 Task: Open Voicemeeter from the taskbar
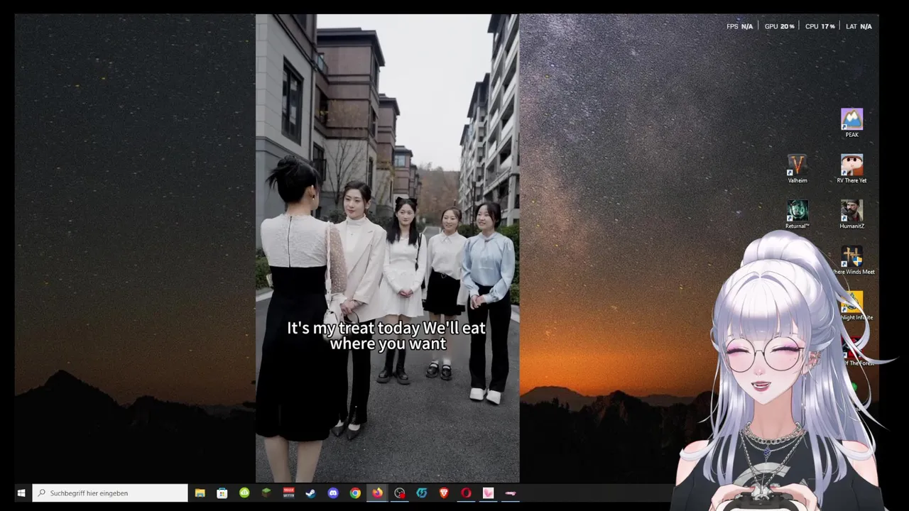tap(288, 493)
